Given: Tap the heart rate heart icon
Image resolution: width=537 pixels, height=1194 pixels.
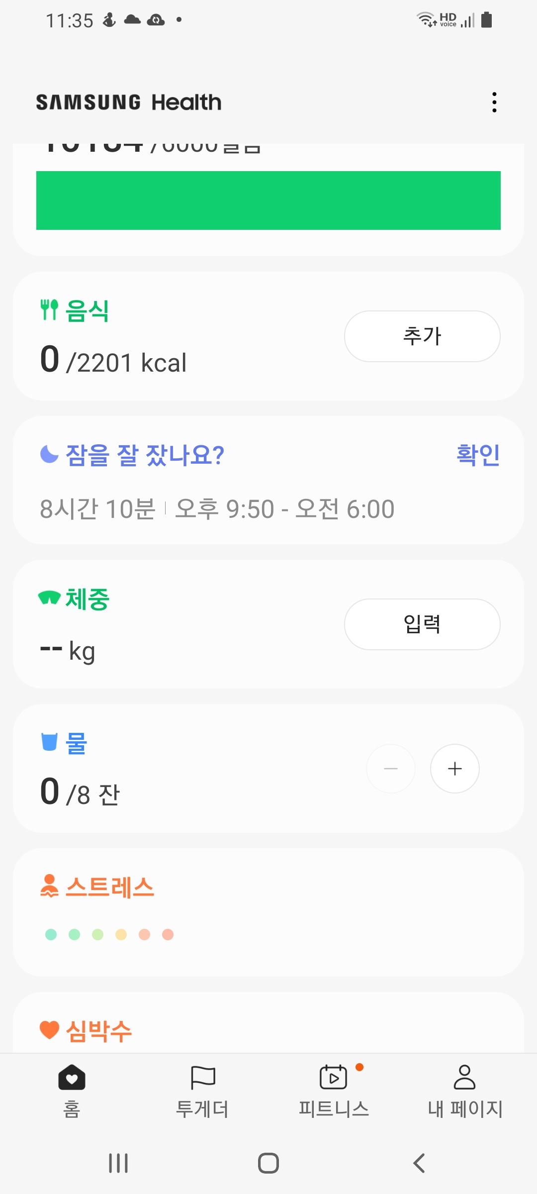Looking at the screenshot, I should coord(49,1029).
